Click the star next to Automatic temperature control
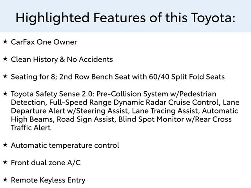251x188 pixels. pyautogui.click(x=5, y=145)
